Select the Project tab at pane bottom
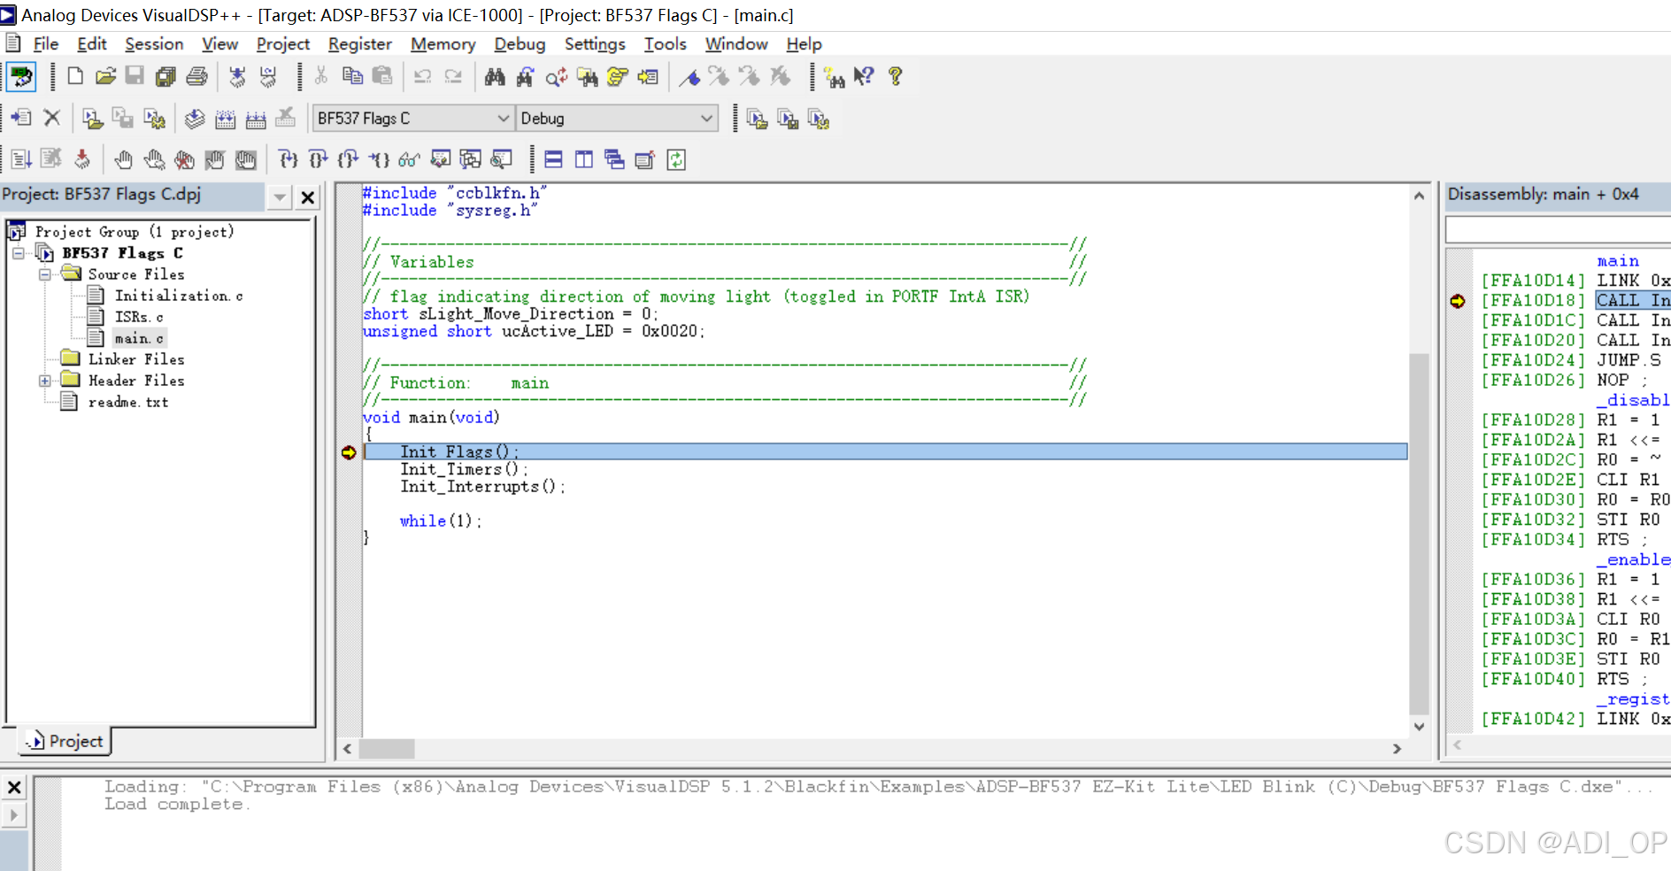This screenshot has width=1671, height=871. 65,742
